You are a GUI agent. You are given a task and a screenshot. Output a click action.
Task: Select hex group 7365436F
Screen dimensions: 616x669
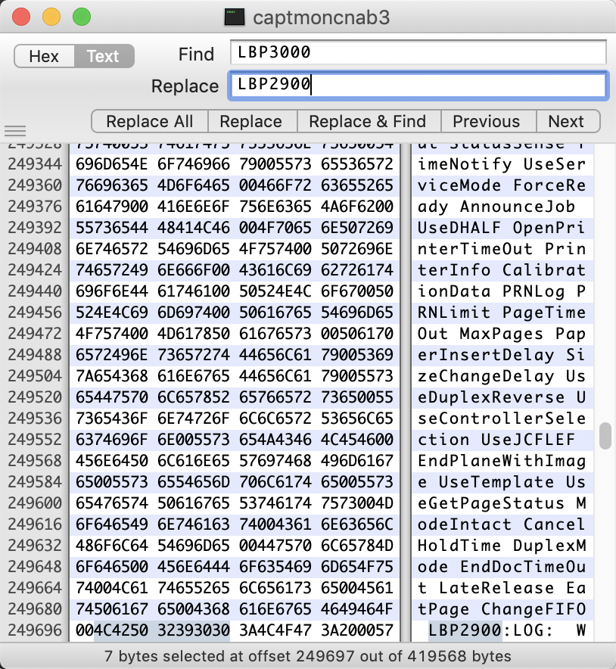(x=112, y=419)
